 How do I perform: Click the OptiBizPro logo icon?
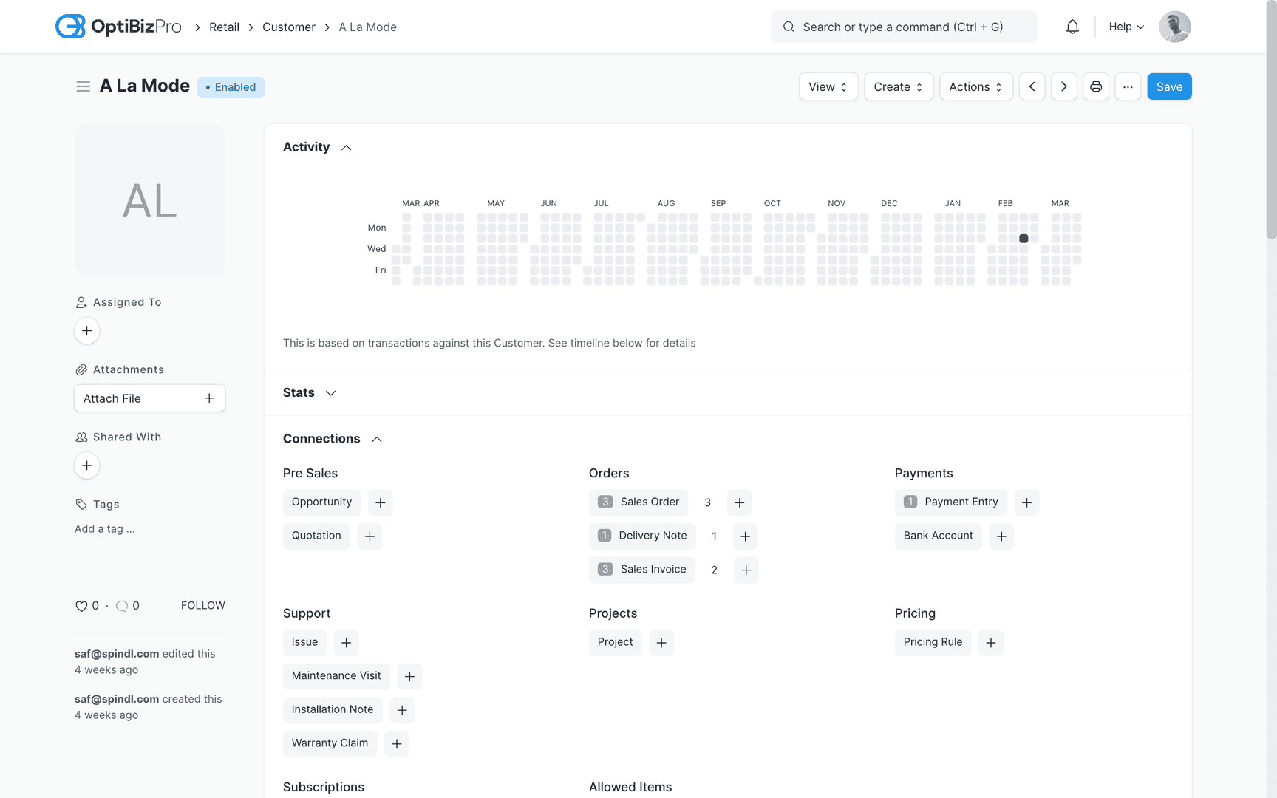click(70, 26)
